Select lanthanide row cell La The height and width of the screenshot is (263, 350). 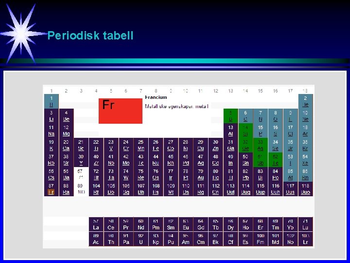click(x=96, y=225)
